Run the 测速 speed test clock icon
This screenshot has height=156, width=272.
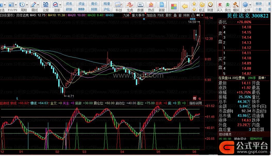click(210, 4)
